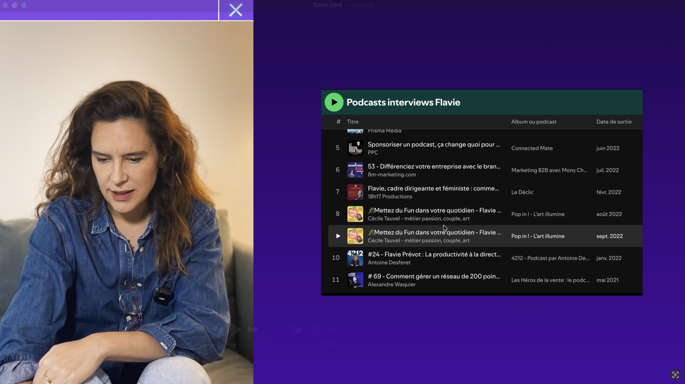Select track number 8 in the playlist
The width and height of the screenshot is (685, 384).
(x=338, y=214)
